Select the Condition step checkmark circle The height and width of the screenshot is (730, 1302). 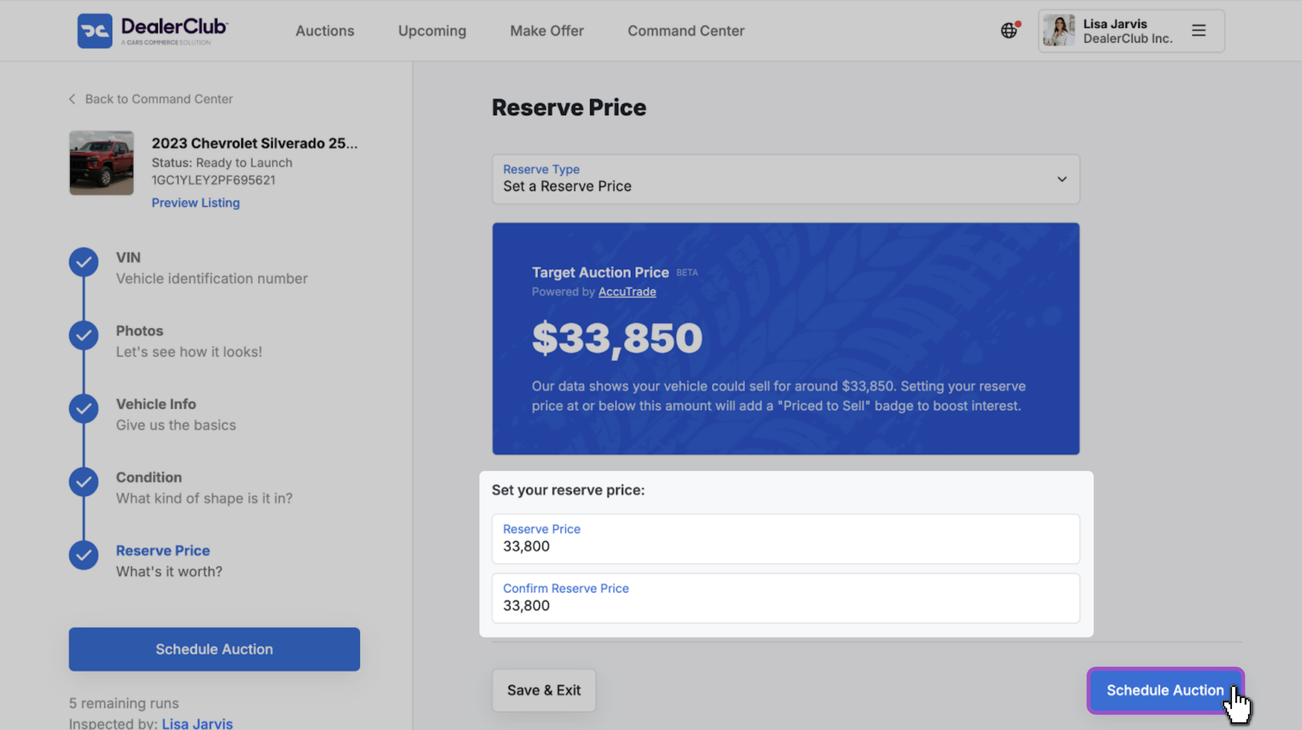[x=84, y=482]
